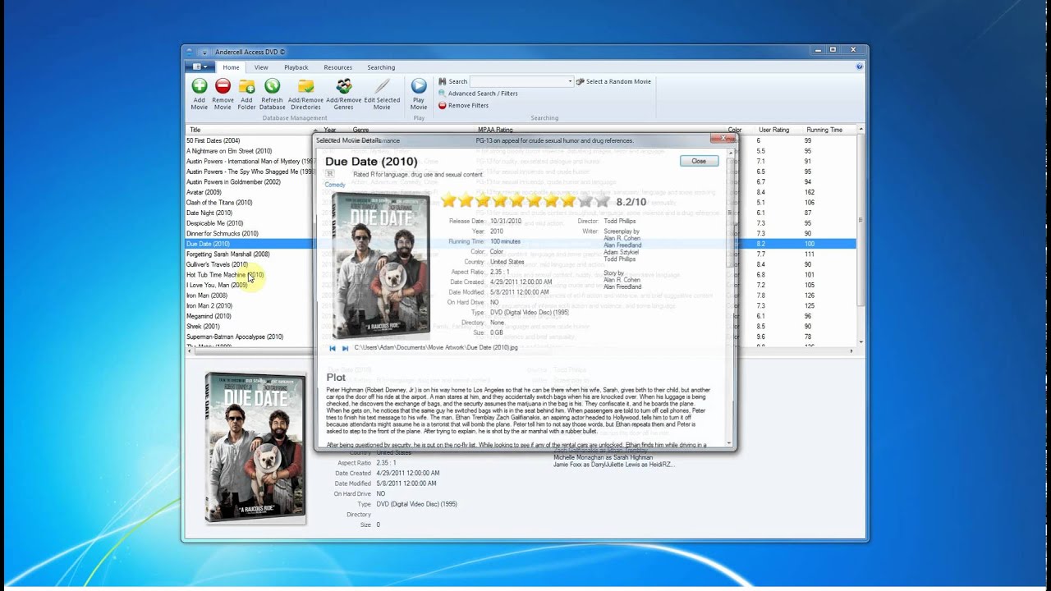Viewport: 1051px width, 591px height.
Task: Select Dinner for Schmucks (2010)
Action: [223, 233]
